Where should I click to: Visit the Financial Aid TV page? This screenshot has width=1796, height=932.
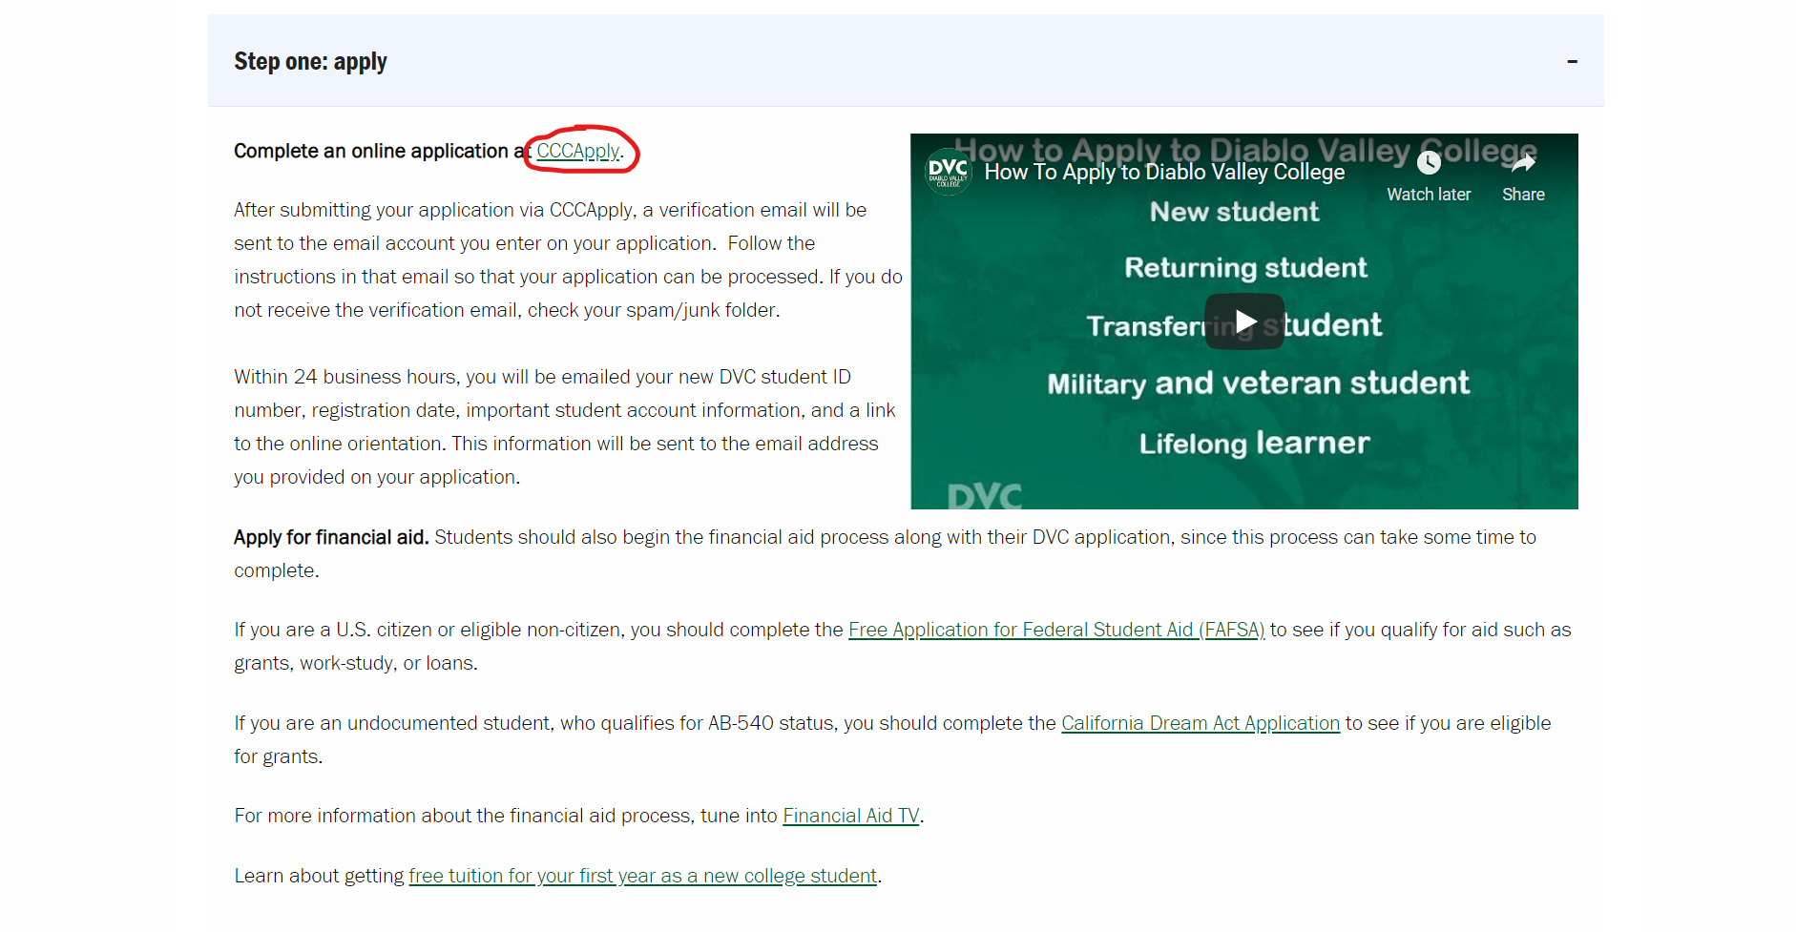tap(850, 816)
